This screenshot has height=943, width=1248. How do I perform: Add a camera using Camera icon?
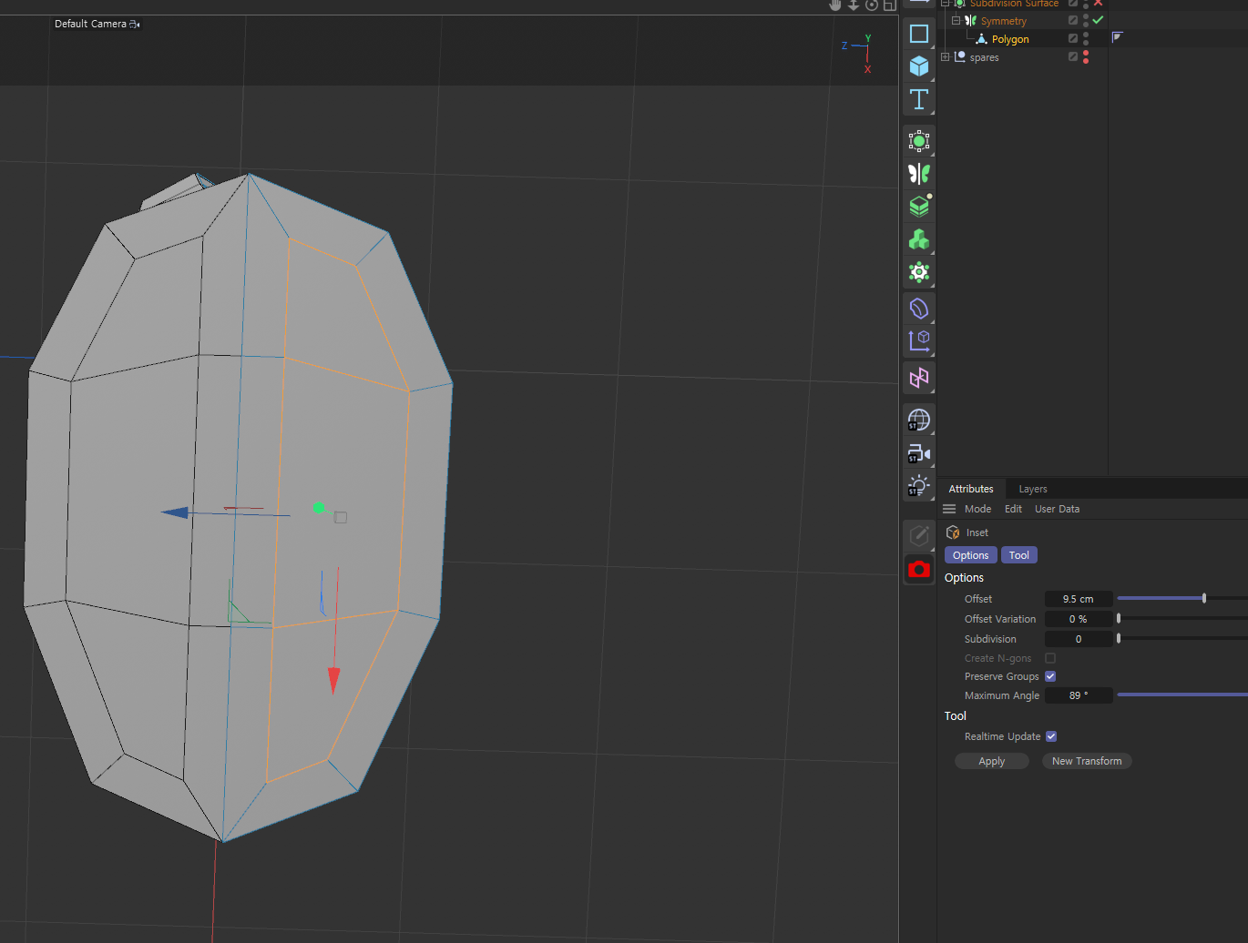coord(919,453)
